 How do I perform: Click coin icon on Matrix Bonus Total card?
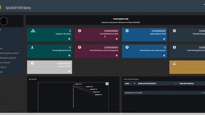click(x=127, y=31)
